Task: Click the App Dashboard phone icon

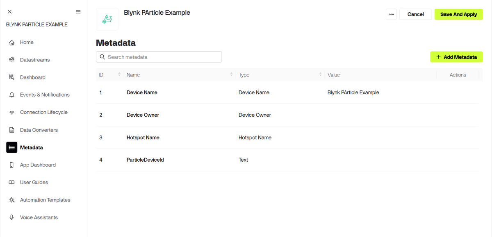Action: pyautogui.click(x=12, y=165)
